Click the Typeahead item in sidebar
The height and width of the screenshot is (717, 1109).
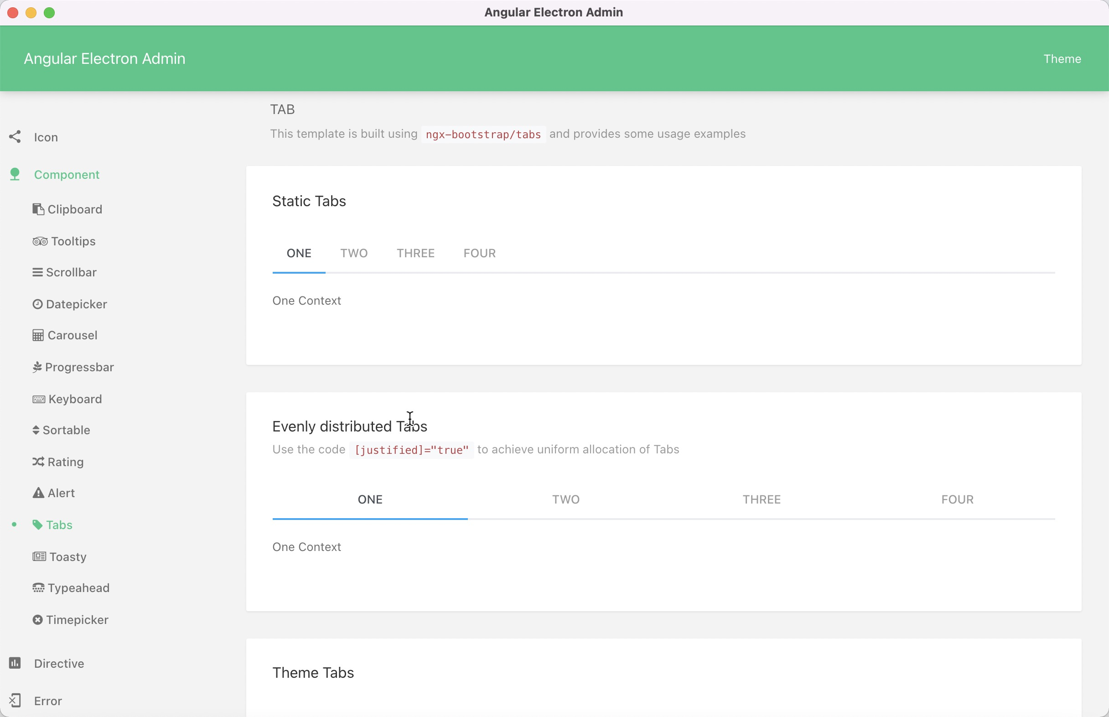click(78, 587)
